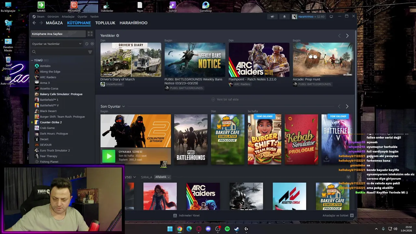Open the PROGRAM desktop shortcut
This screenshot has height=234, width=416.
[x=74, y=7]
